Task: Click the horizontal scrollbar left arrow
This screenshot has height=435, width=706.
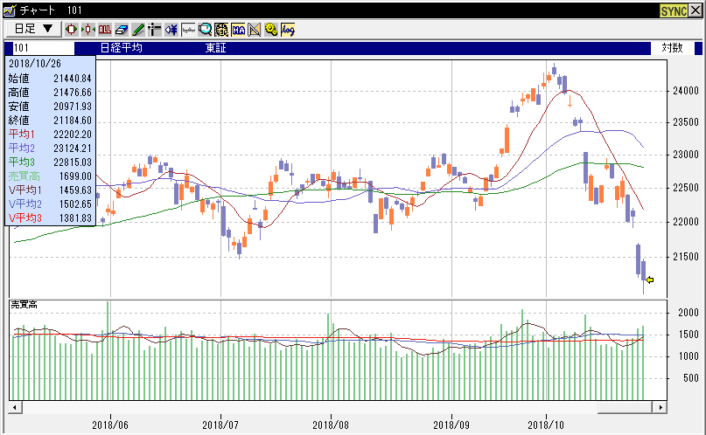Action: [x=14, y=408]
